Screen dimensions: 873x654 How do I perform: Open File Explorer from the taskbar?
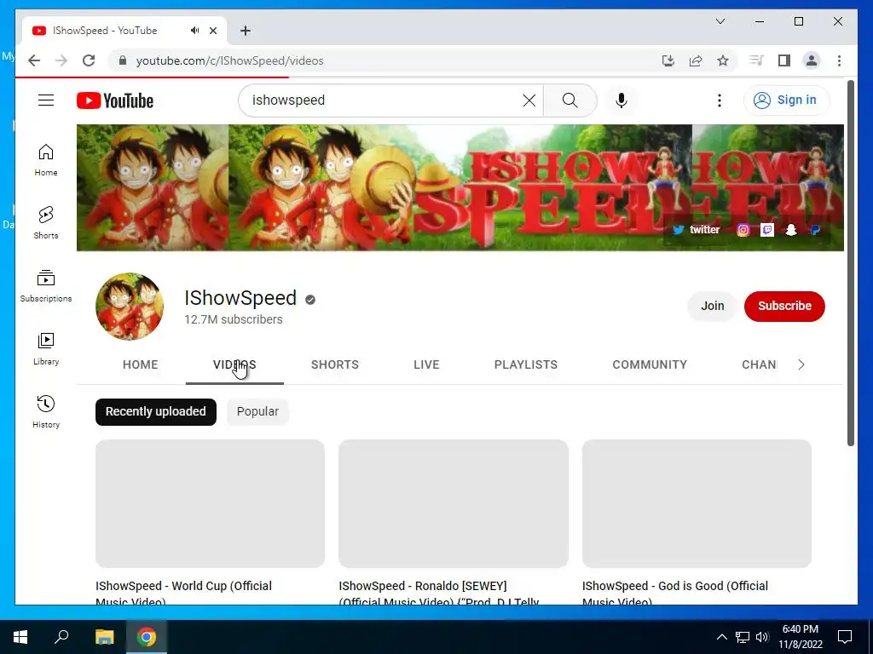[x=104, y=637]
